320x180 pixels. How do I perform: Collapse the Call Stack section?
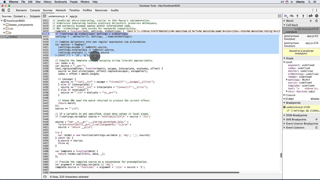(284, 25)
